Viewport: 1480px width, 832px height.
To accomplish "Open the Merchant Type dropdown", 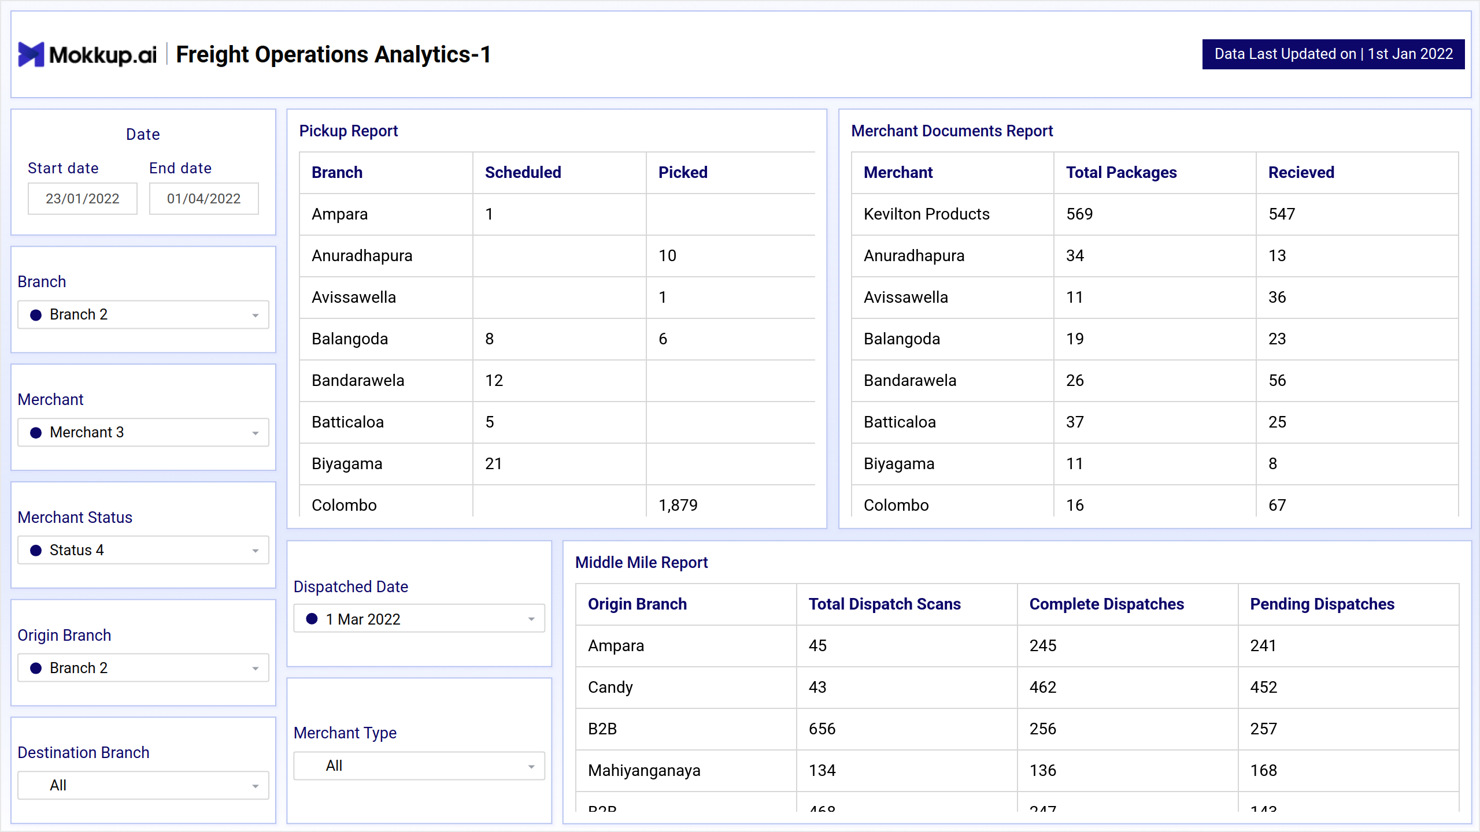I will click(x=419, y=766).
